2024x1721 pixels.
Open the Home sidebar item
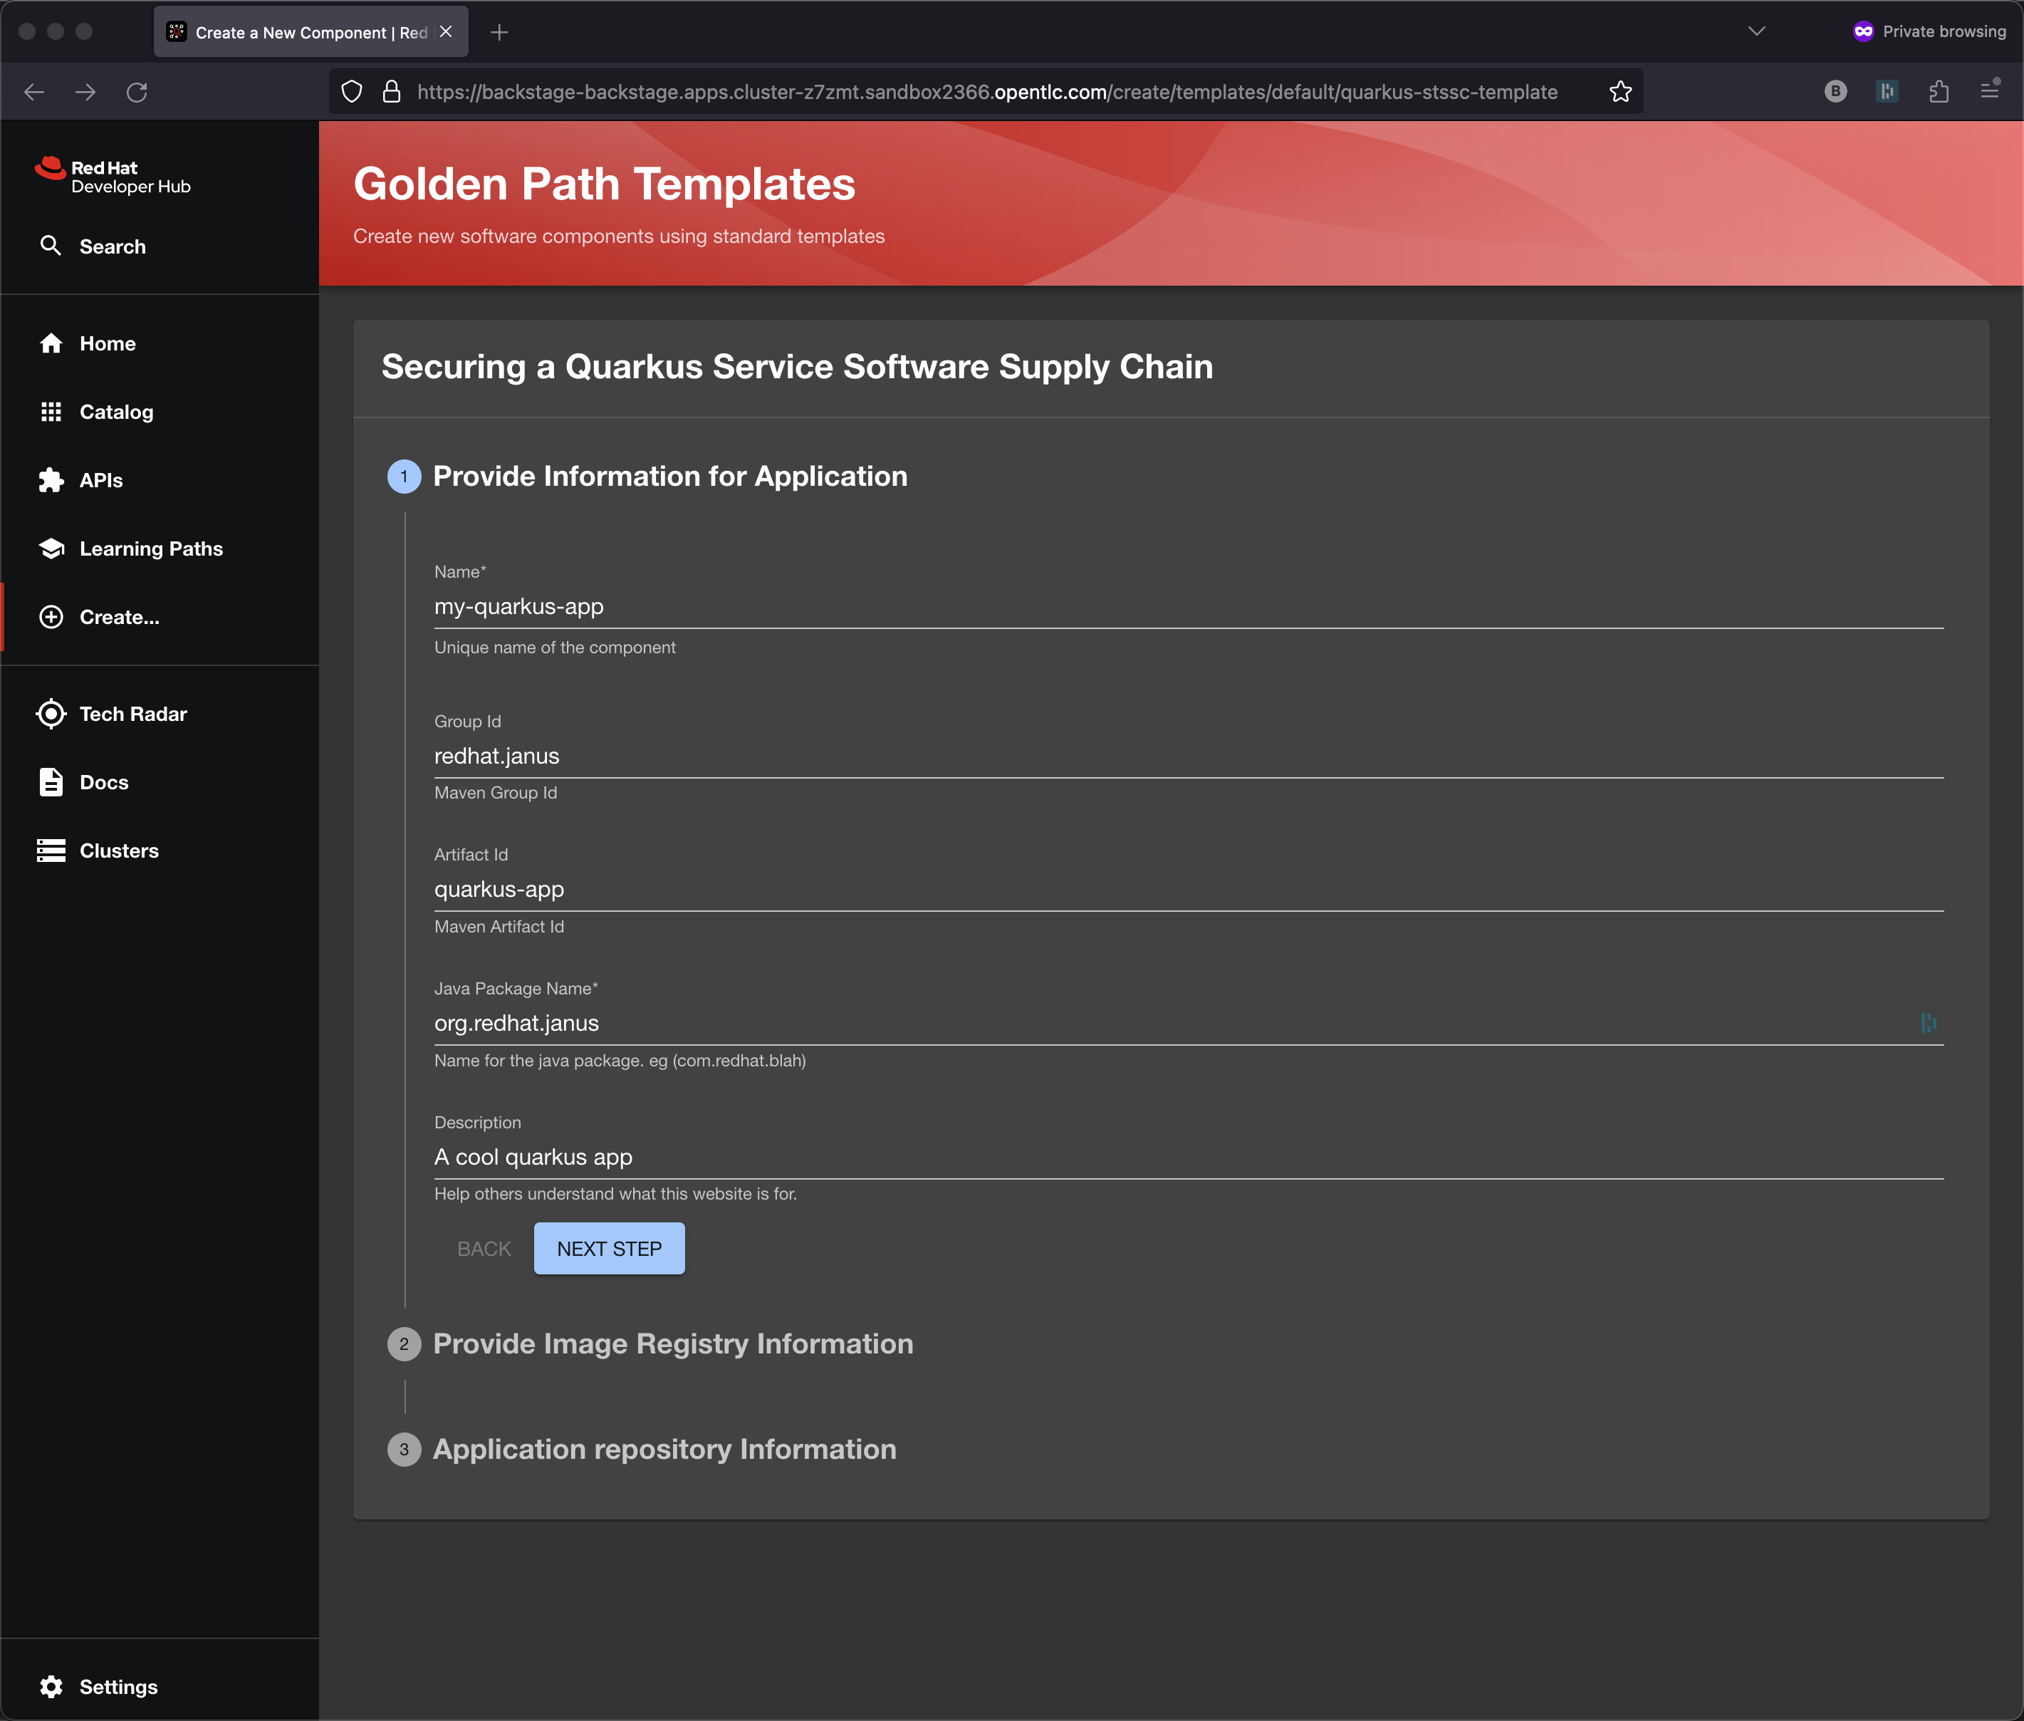[x=108, y=343]
